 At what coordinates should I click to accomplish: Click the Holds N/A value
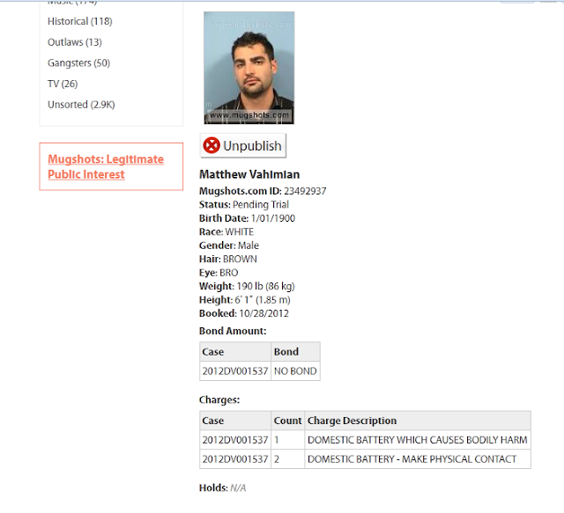238,487
